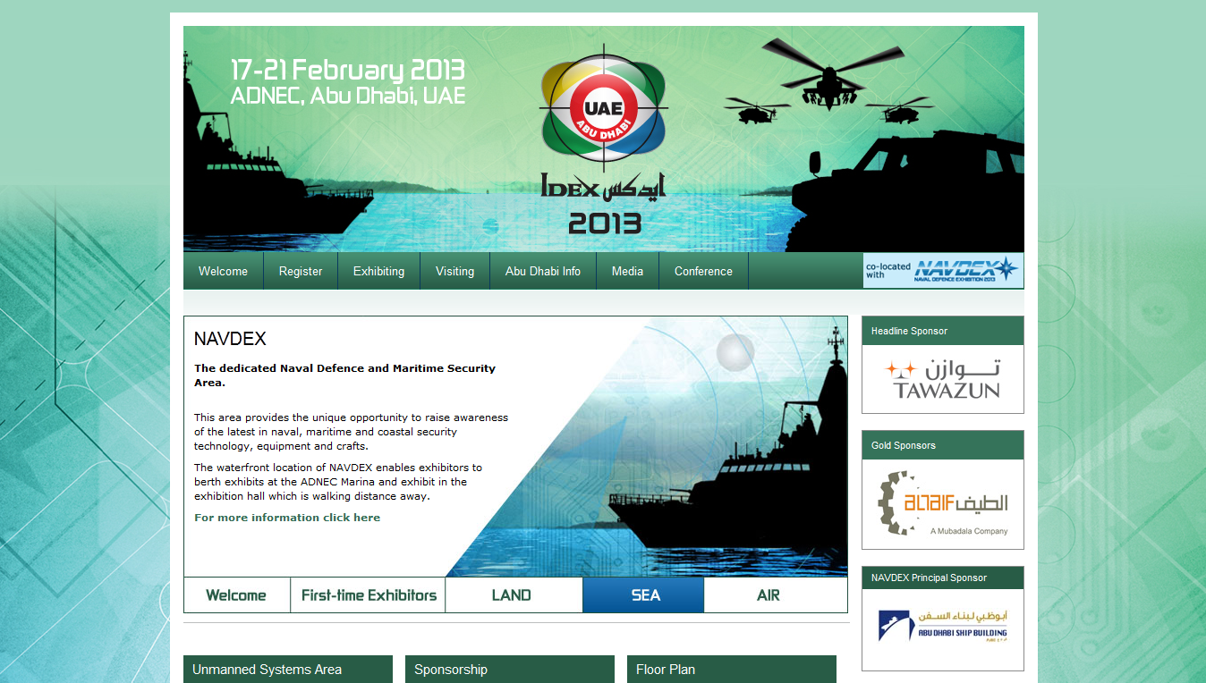Image resolution: width=1206 pixels, height=683 pixels.
Task: Open the Sponsorship box
Action: tap(510, 669)
